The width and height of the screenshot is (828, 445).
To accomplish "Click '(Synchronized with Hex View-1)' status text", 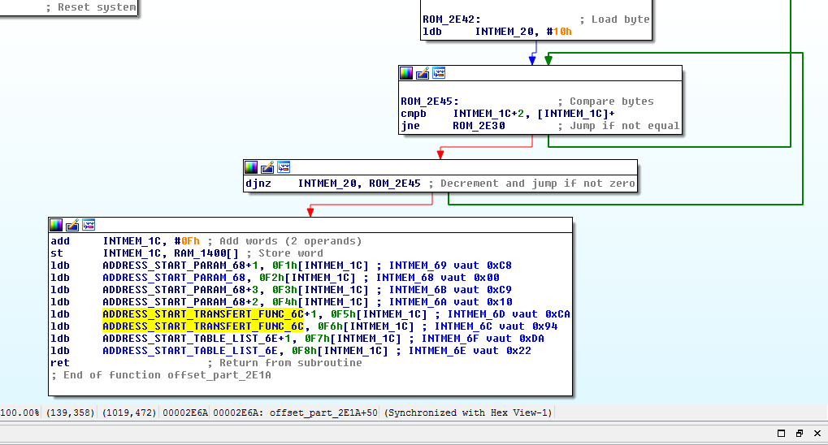I will (468, 413).
